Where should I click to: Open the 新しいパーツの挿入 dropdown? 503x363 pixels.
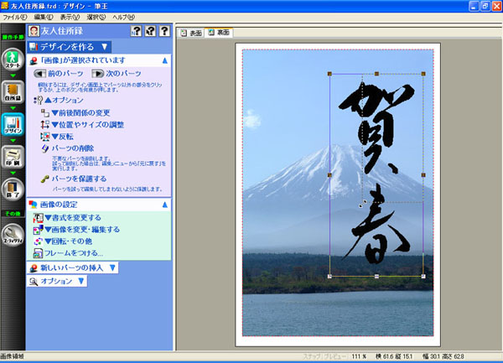(73, 267)
